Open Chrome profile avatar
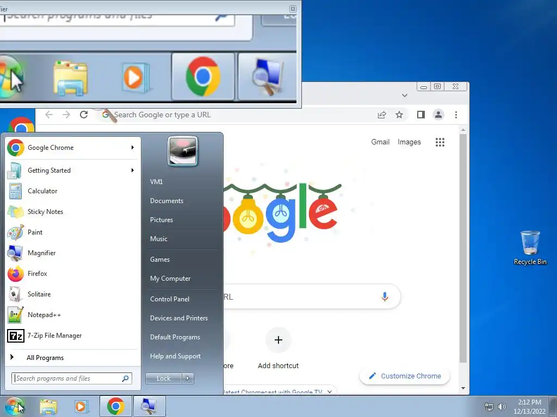 (438, 115)
